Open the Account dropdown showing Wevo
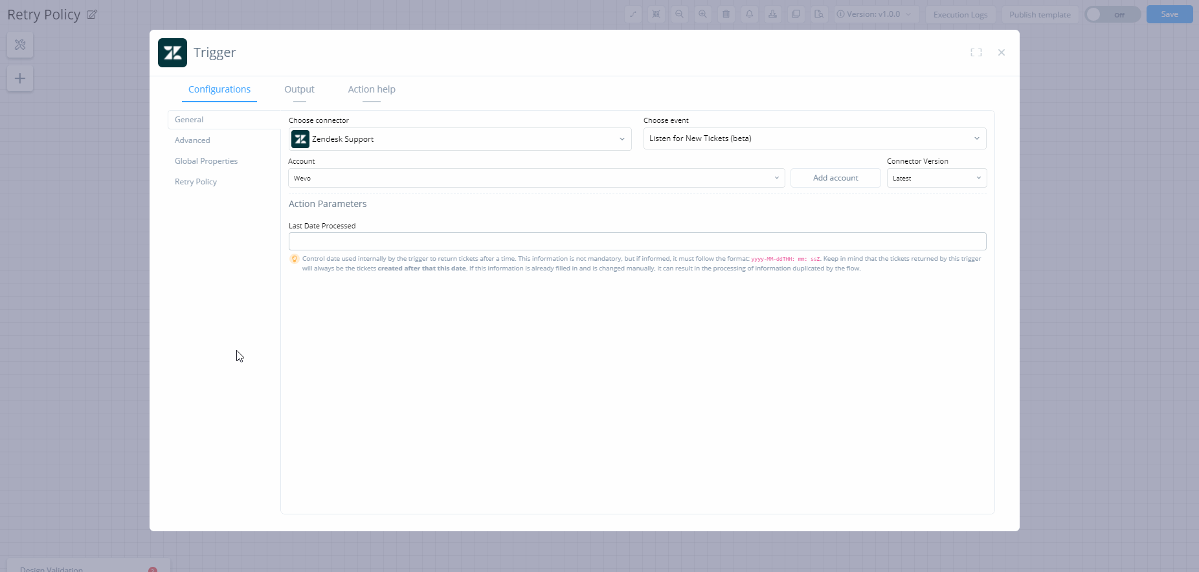The image size is (1199, 572). pyautogui.click(x=536, y=178)
